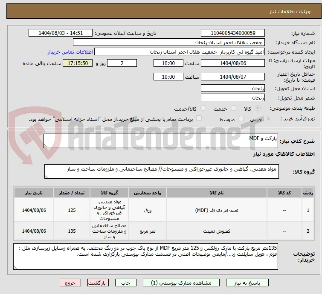The width and height of the screenshot is (322, 294).
Task: Click the 'چاپ' print button
Action: click(126, 283)
